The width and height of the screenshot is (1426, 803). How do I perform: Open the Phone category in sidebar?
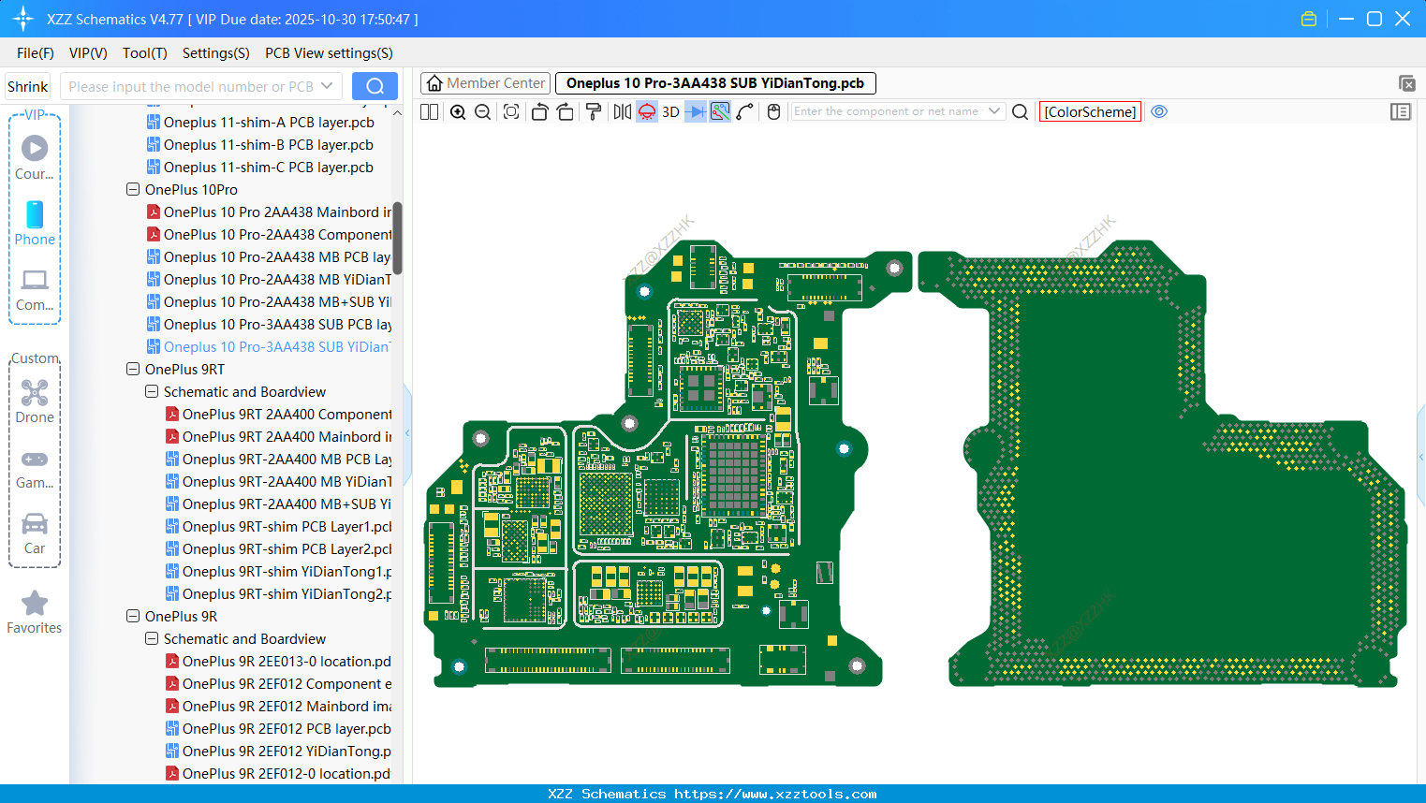pos(35,224)
